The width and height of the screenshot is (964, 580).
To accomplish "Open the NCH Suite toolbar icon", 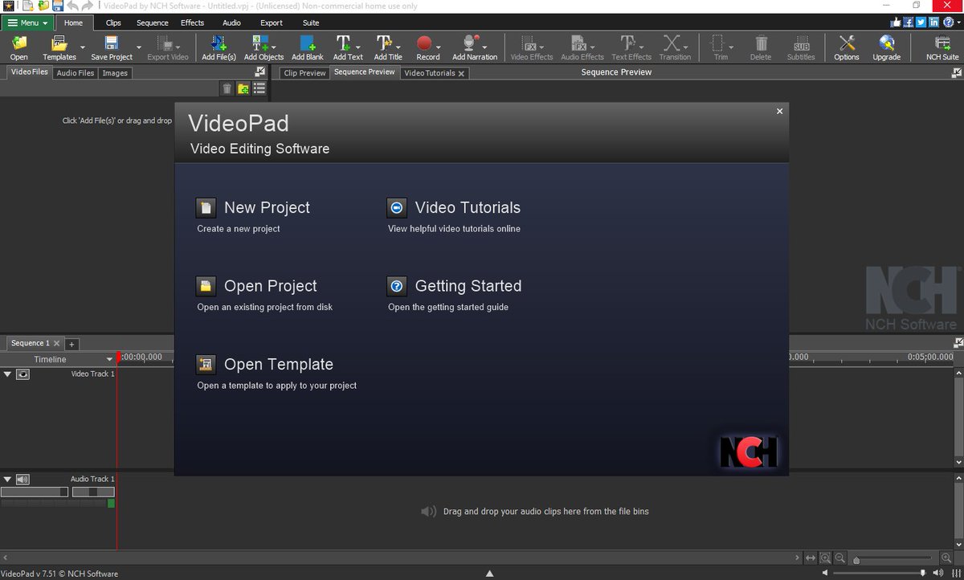I will [x=942, y=43].
